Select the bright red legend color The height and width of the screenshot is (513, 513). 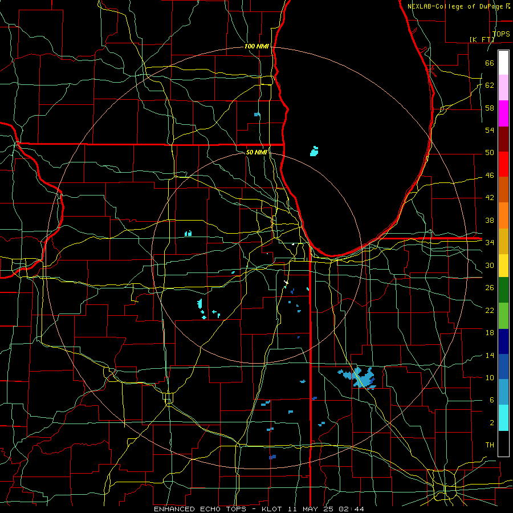tap(503, 164)
